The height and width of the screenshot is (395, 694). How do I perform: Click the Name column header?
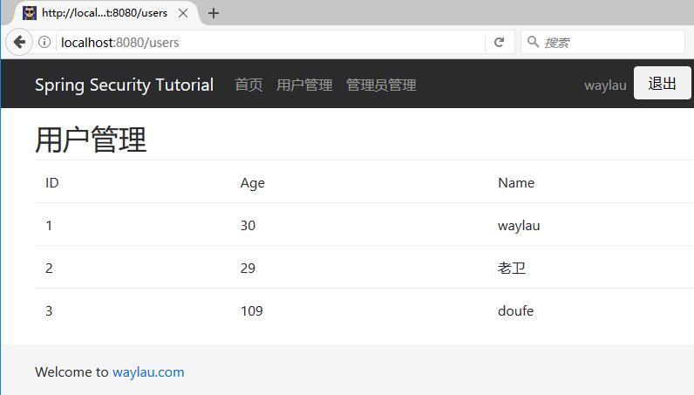(x=516, y=182)
